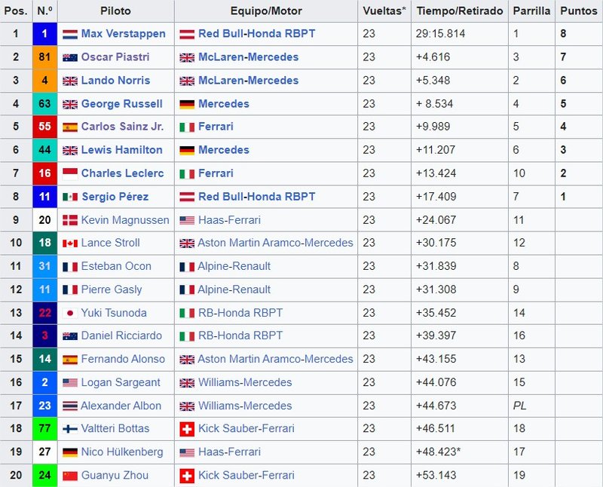Open the Max Verstappen driver link
Image resolution: width=603 pixels, height=487 pixels.
(x=123, y=34)
